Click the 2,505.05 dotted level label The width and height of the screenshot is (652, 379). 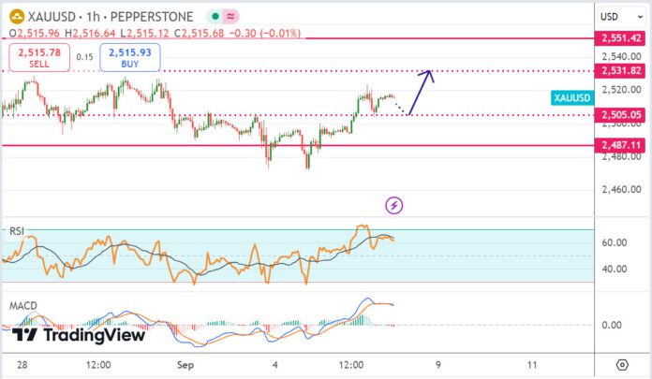[x=620, y=115]
